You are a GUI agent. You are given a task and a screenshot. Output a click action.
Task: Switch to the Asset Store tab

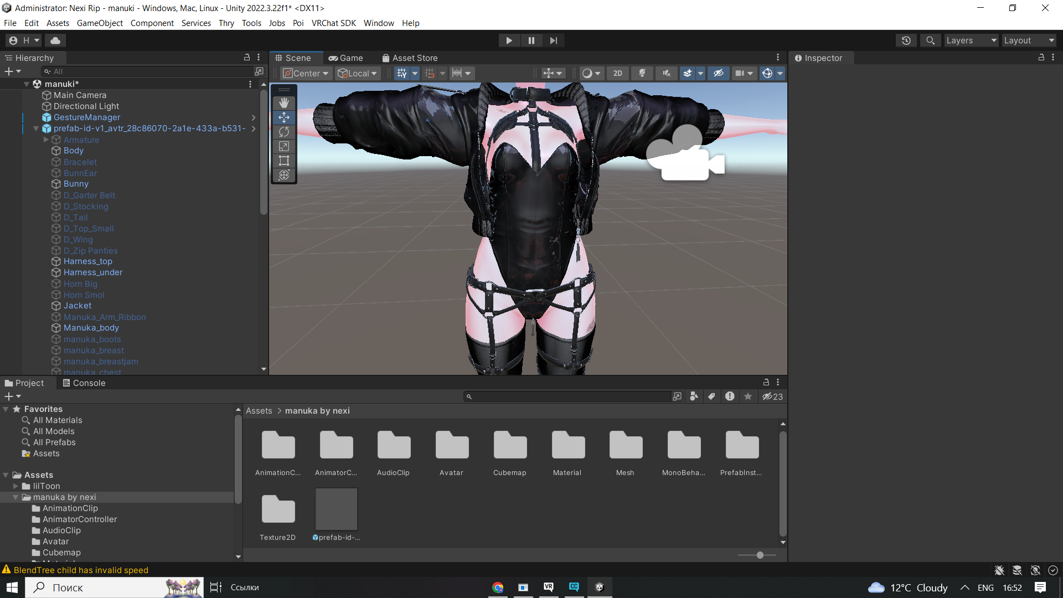(x=410, y=58)
